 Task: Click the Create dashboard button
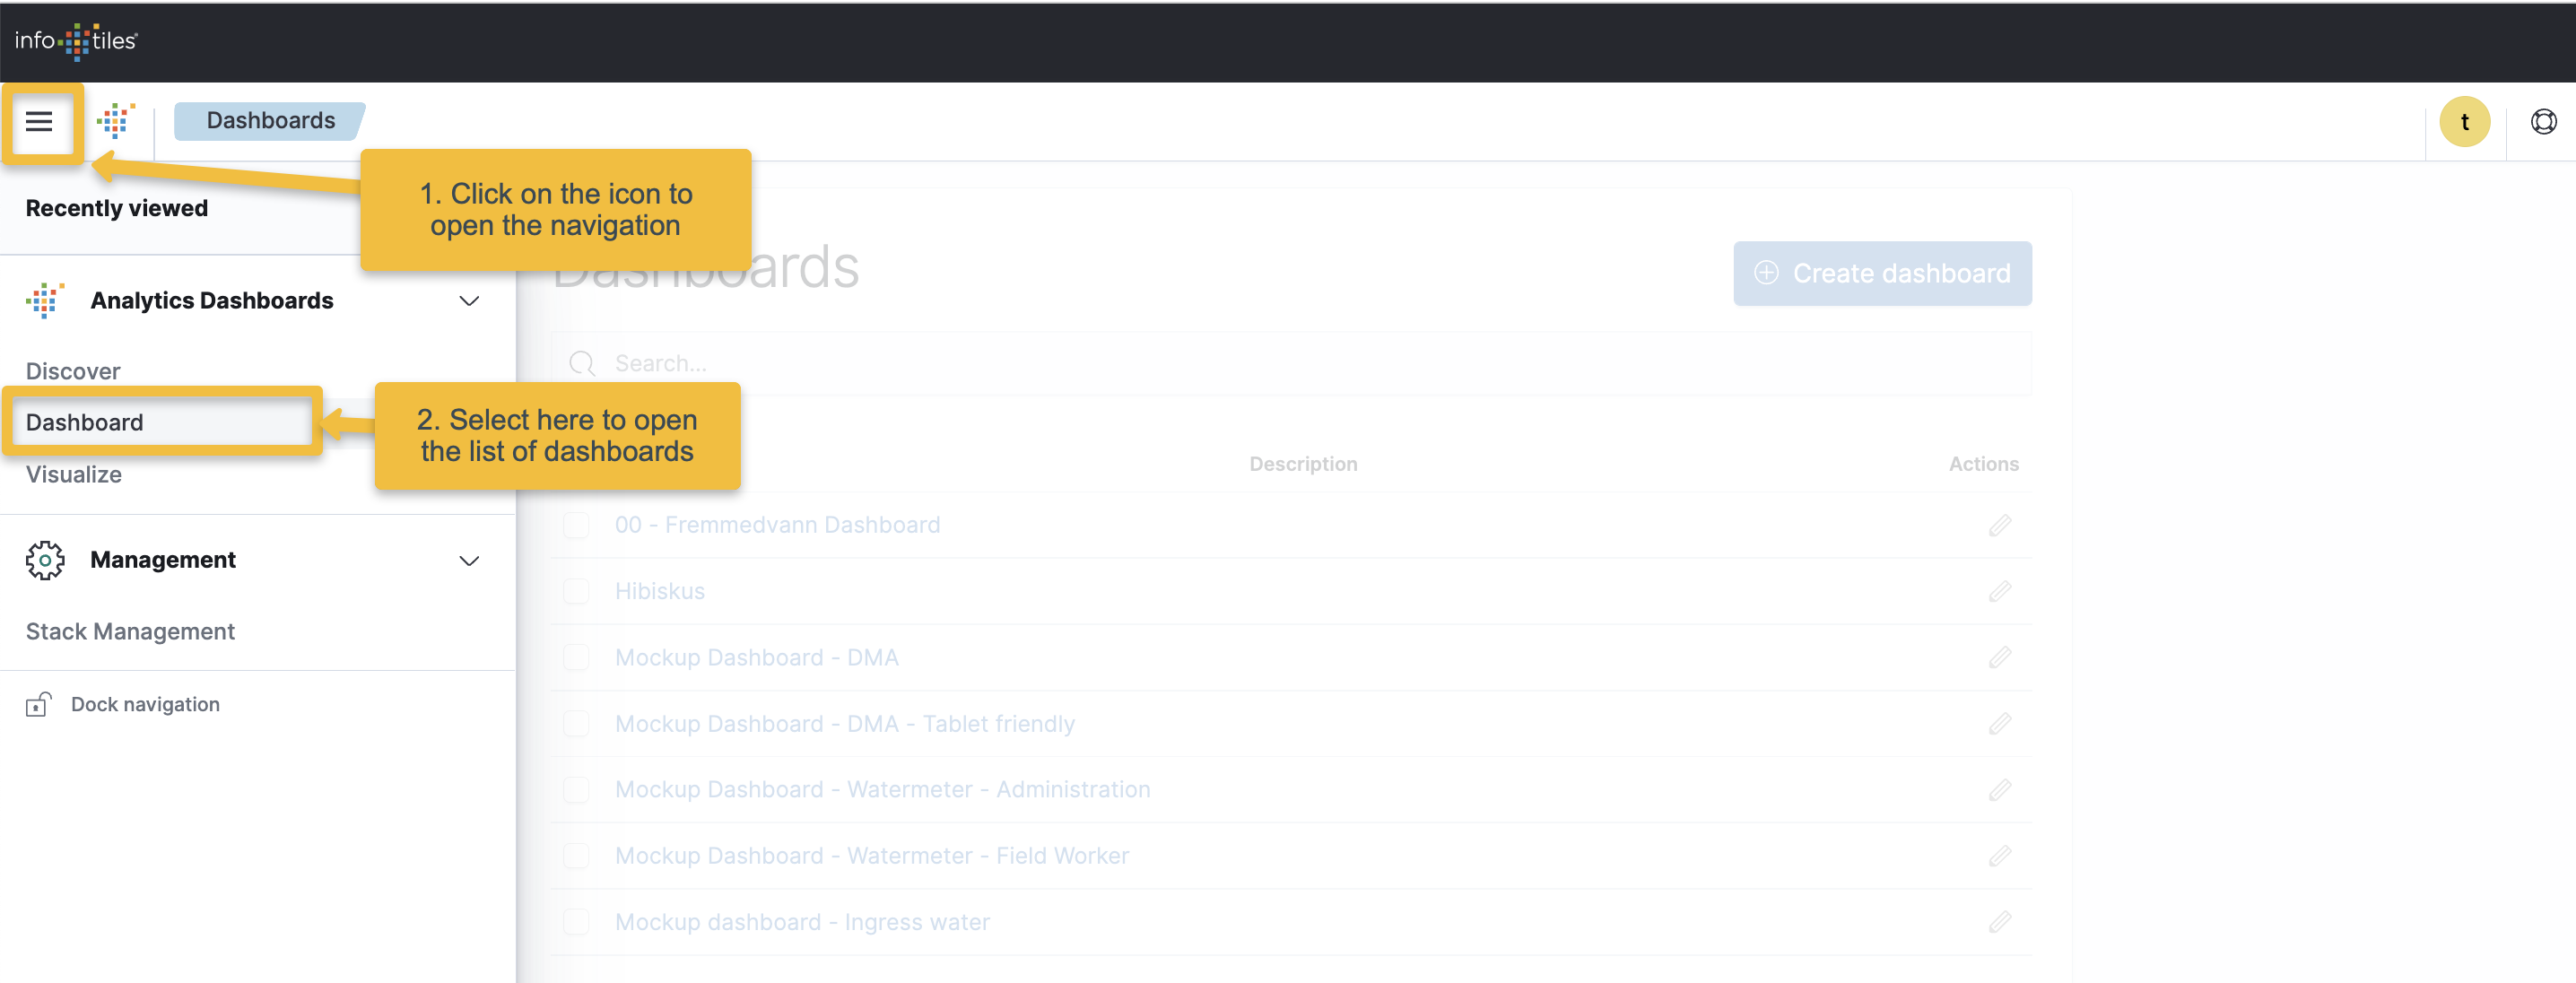pos(1882,273)
